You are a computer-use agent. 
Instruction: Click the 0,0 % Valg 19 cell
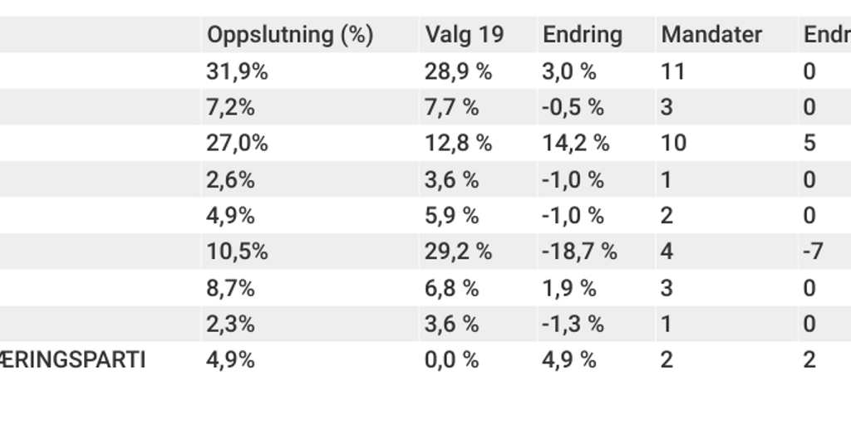coord(451,360)
